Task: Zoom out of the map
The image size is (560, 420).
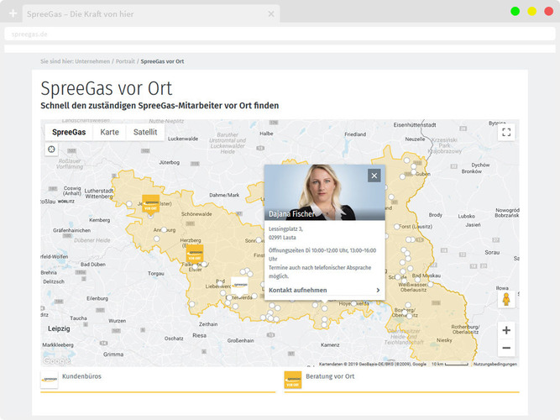Action: click(x=506, y=348)
